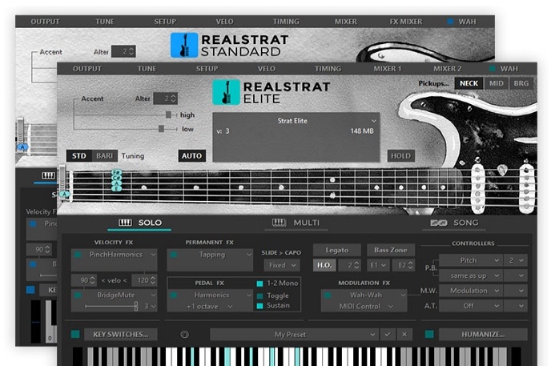
Task: Click the RealStrat Elite guitar logo icon
Action: 227,92
